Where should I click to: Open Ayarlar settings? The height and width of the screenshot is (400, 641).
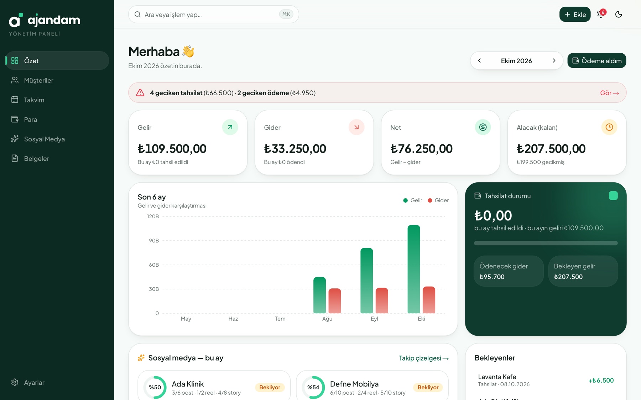pyautogui.click(x=57, y=383)
